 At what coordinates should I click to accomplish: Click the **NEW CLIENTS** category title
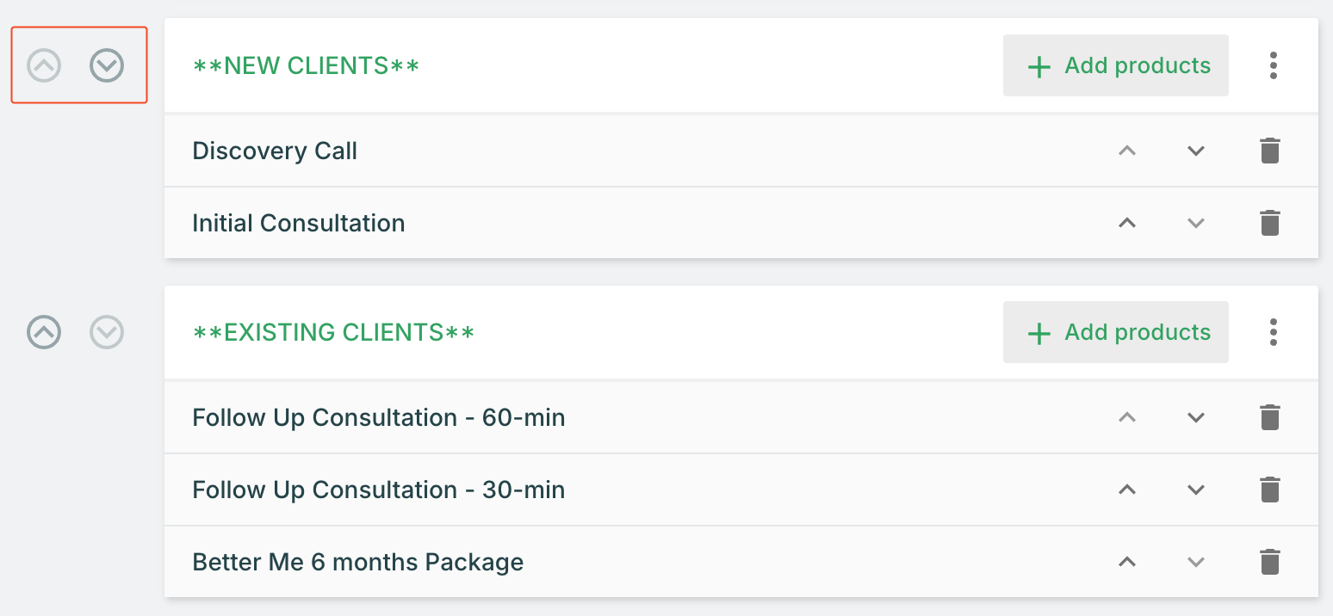306,65
